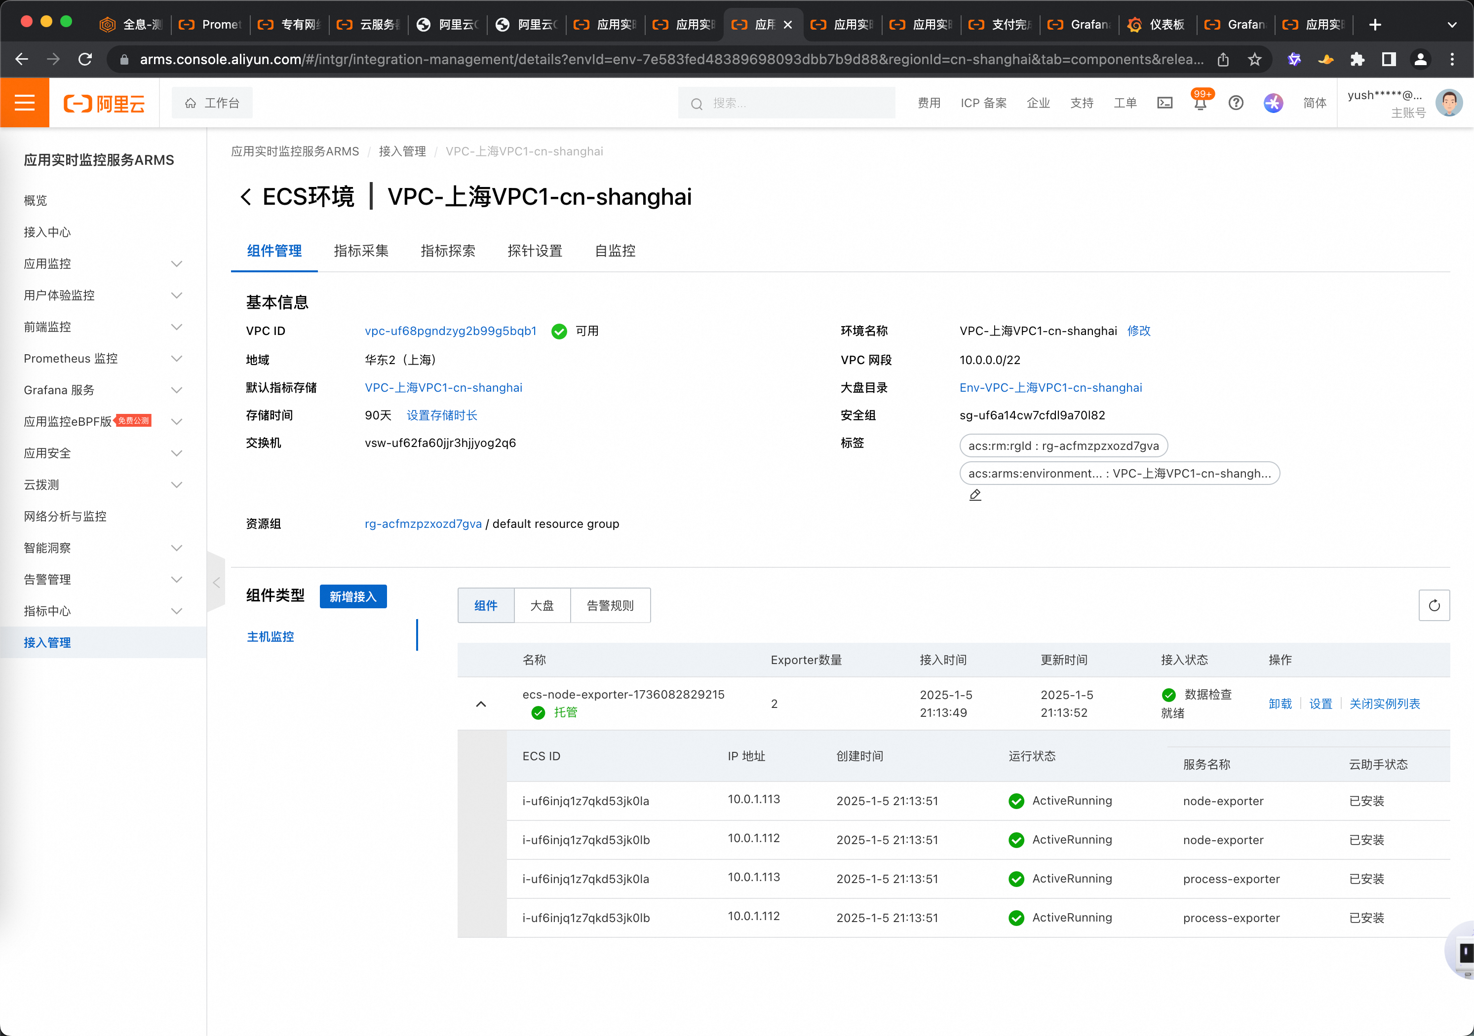Open the Chrome profile icon
Image resolution: width=1474 pixels, height=1036 pixels.
point(1420,60)
